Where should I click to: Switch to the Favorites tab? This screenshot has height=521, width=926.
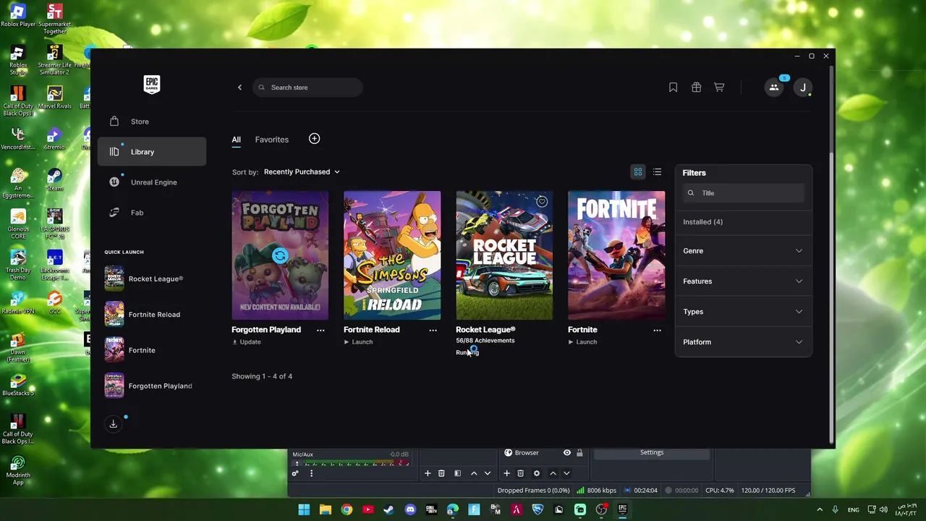pyautogui.click(x=272, y=140)
